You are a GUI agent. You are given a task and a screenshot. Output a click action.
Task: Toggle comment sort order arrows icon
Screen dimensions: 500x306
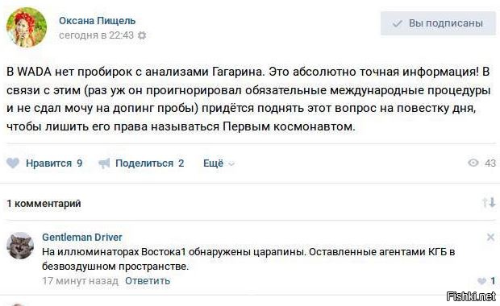tap(489, 202)
